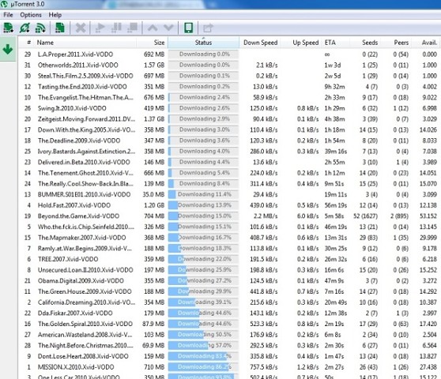
Task: Open the Options menu
Action: [31, 15]
